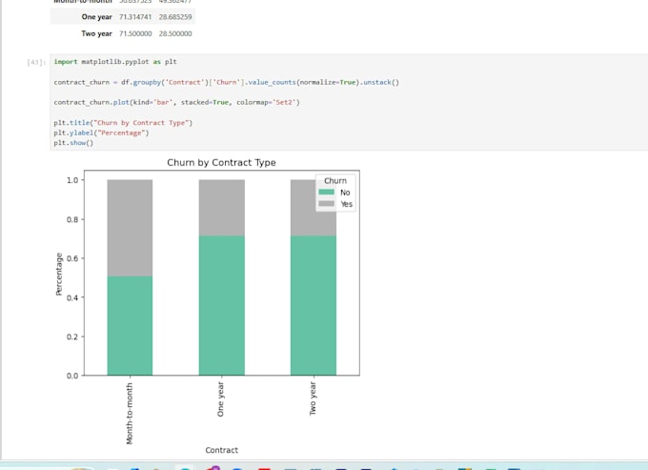Click the "Percentage" y-axis title
This screenshot has height=470, width=648.
point(59,274)
